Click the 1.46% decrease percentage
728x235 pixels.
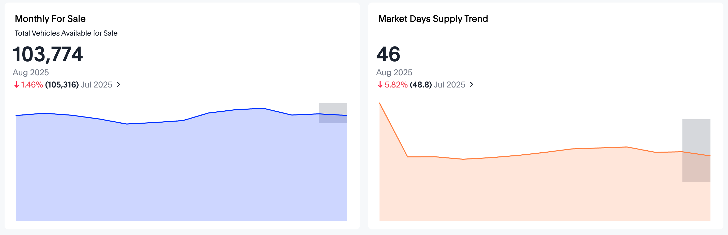(x=32, y=84)
